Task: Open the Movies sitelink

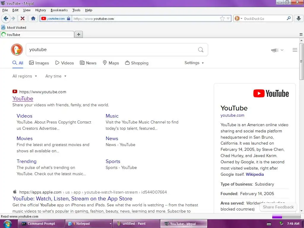Action: tap(25, 139)
